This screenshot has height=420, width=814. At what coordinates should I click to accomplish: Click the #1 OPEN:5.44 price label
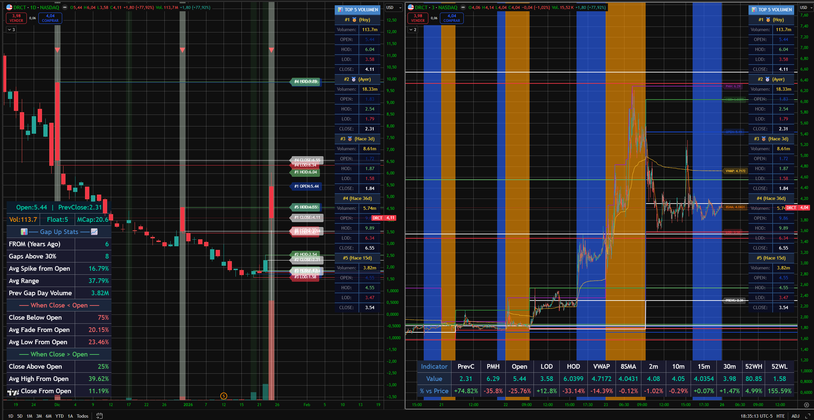coord(306,186)
